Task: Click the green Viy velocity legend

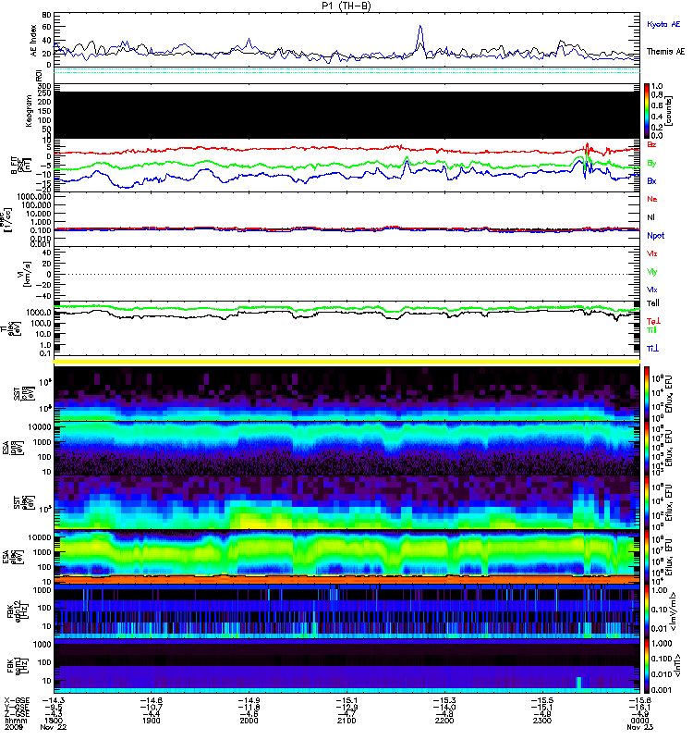Action: click(651, 272)
